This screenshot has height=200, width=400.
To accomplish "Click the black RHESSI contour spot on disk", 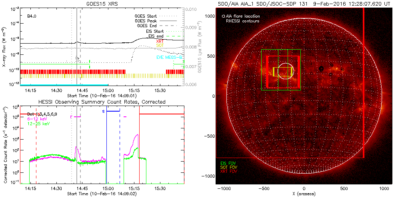I will click(321, 69).
